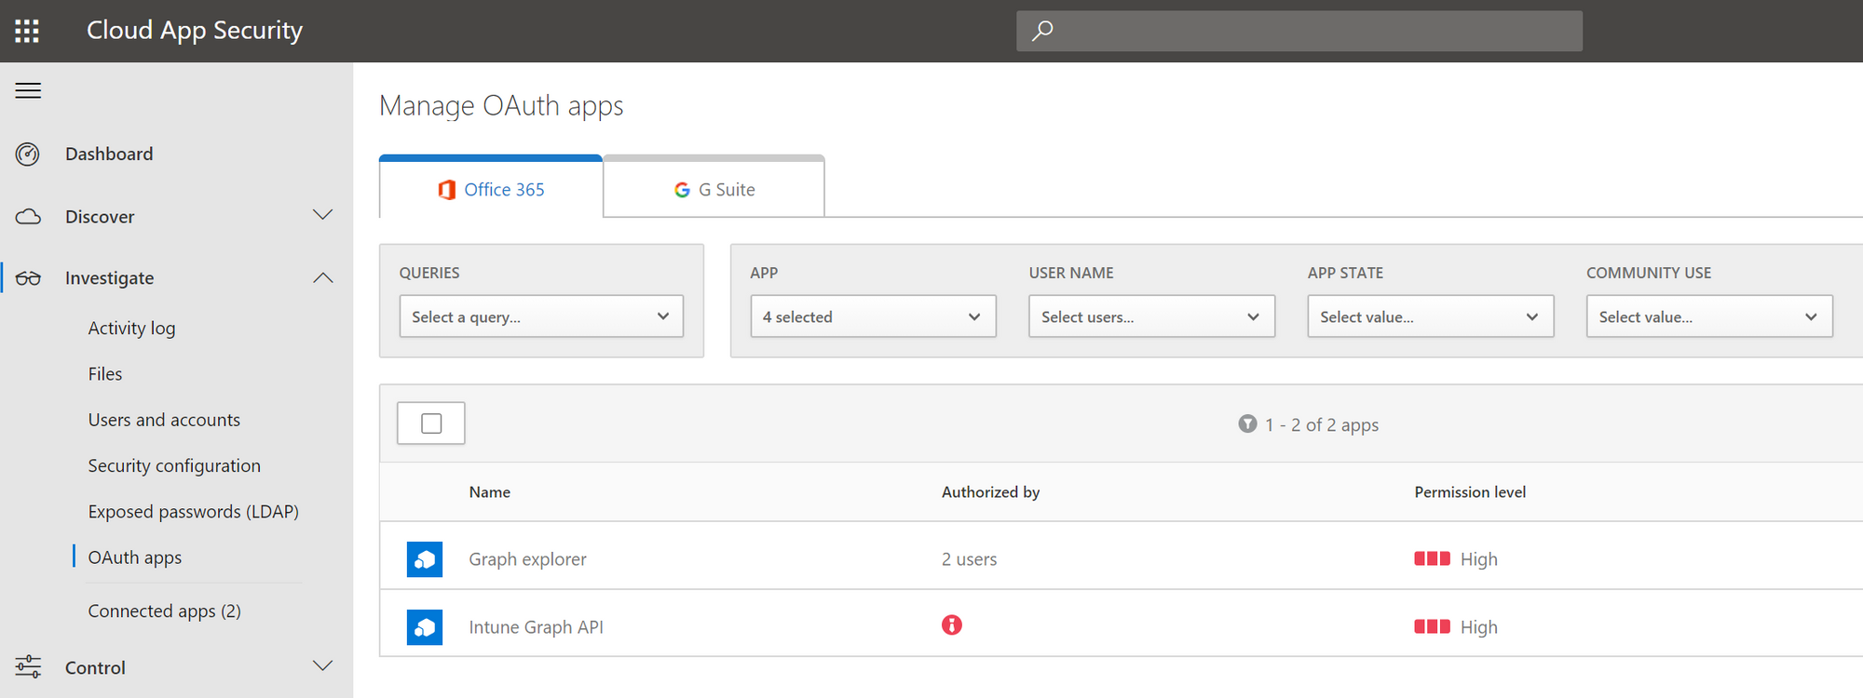The width and height of the screenshot is (1863, 698).
Task: Click the COMMUNITY USE filter label
Action: (1649, 273)
